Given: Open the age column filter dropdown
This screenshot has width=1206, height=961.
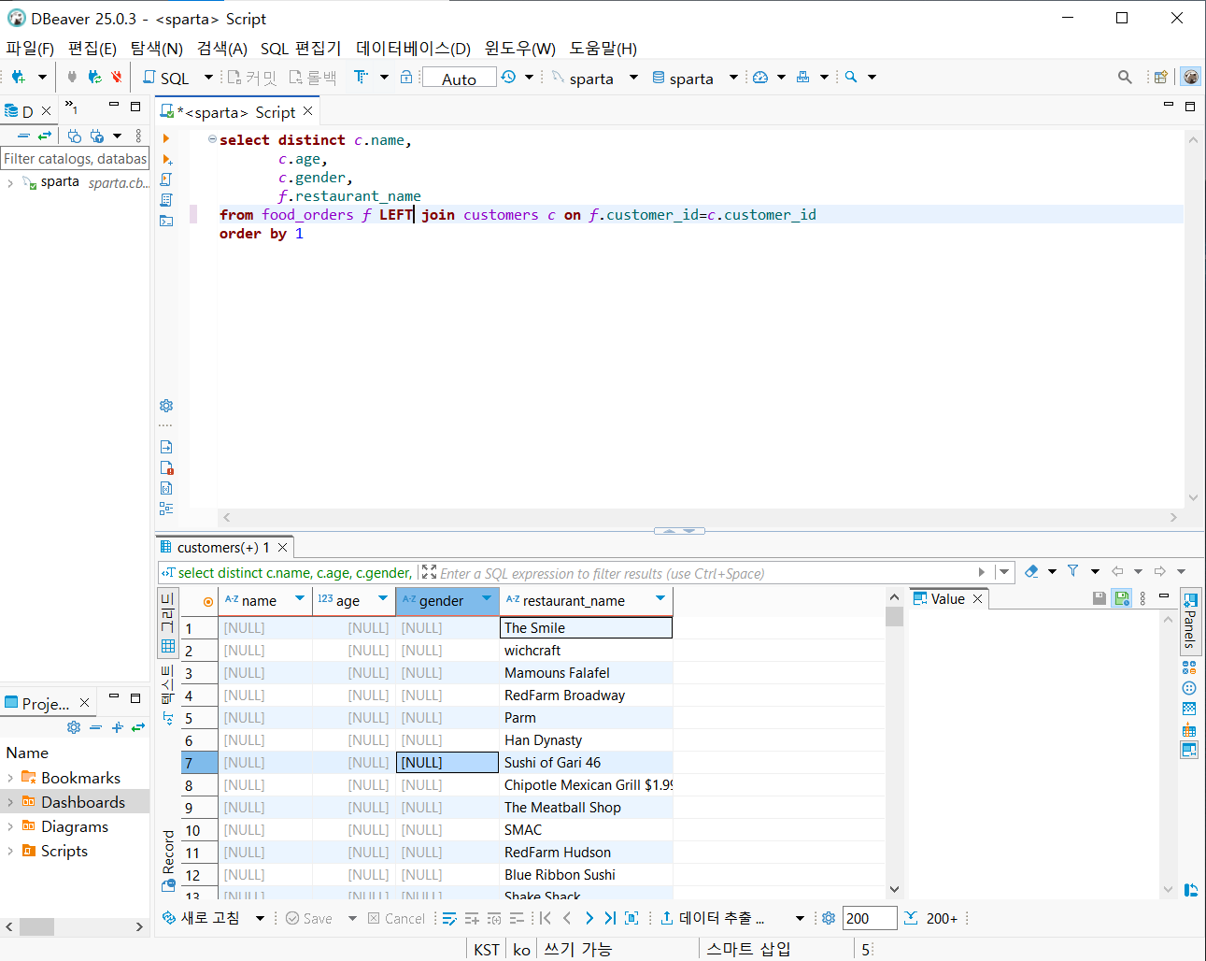Looking at the screenshot, I should click(x=383, y=599).
